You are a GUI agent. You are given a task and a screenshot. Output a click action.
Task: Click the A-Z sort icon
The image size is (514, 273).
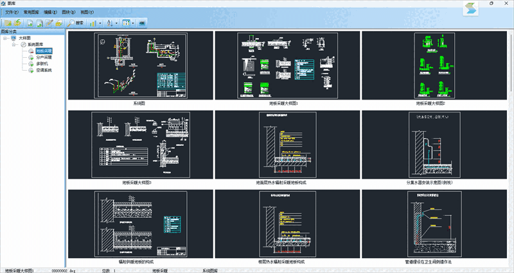click(x=110, y=23)
